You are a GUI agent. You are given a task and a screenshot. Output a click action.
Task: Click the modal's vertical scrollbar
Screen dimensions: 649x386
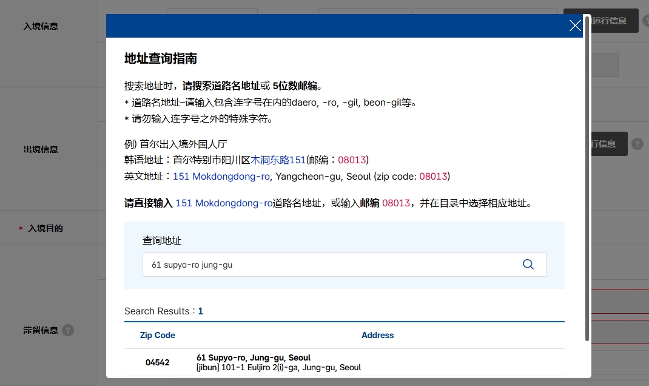pos(587,178)
